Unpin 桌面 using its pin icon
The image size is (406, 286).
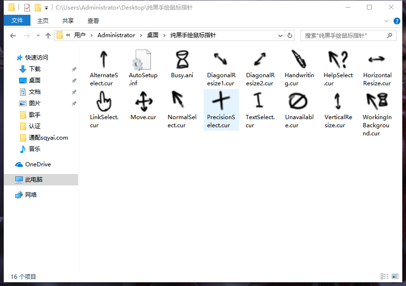[x=74, y=81]
